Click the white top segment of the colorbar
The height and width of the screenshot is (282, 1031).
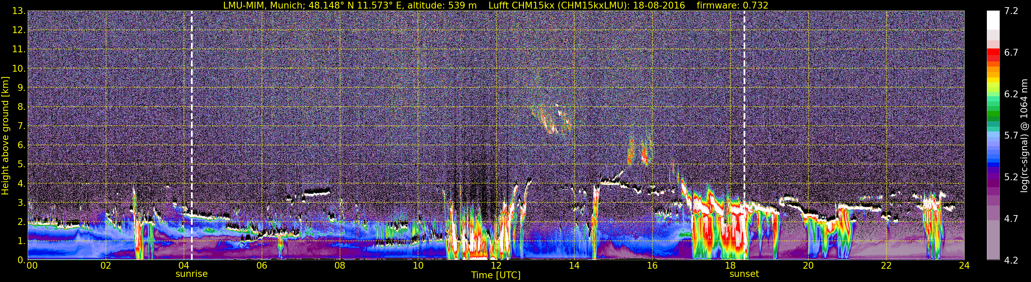(993, 20)
